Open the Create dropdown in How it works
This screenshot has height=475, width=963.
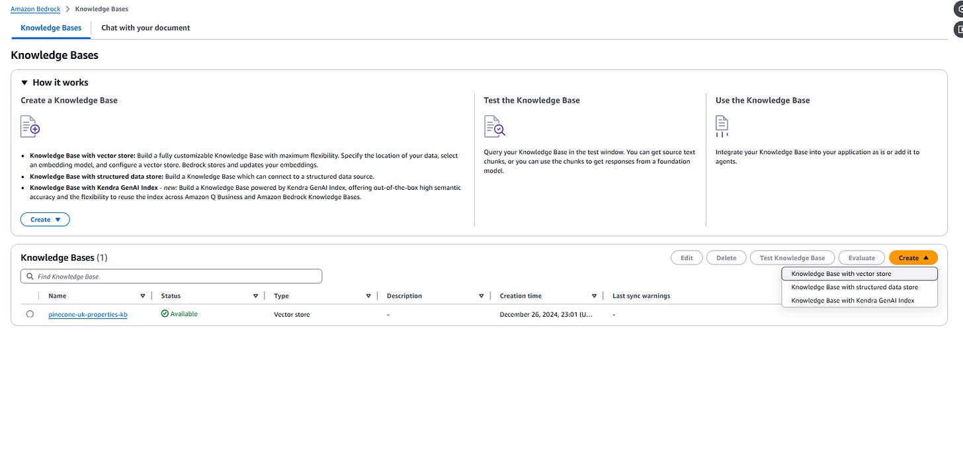point(45,220)
